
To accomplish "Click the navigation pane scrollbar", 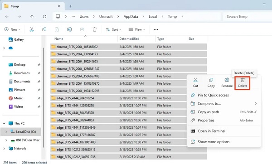I will point(44,97).
